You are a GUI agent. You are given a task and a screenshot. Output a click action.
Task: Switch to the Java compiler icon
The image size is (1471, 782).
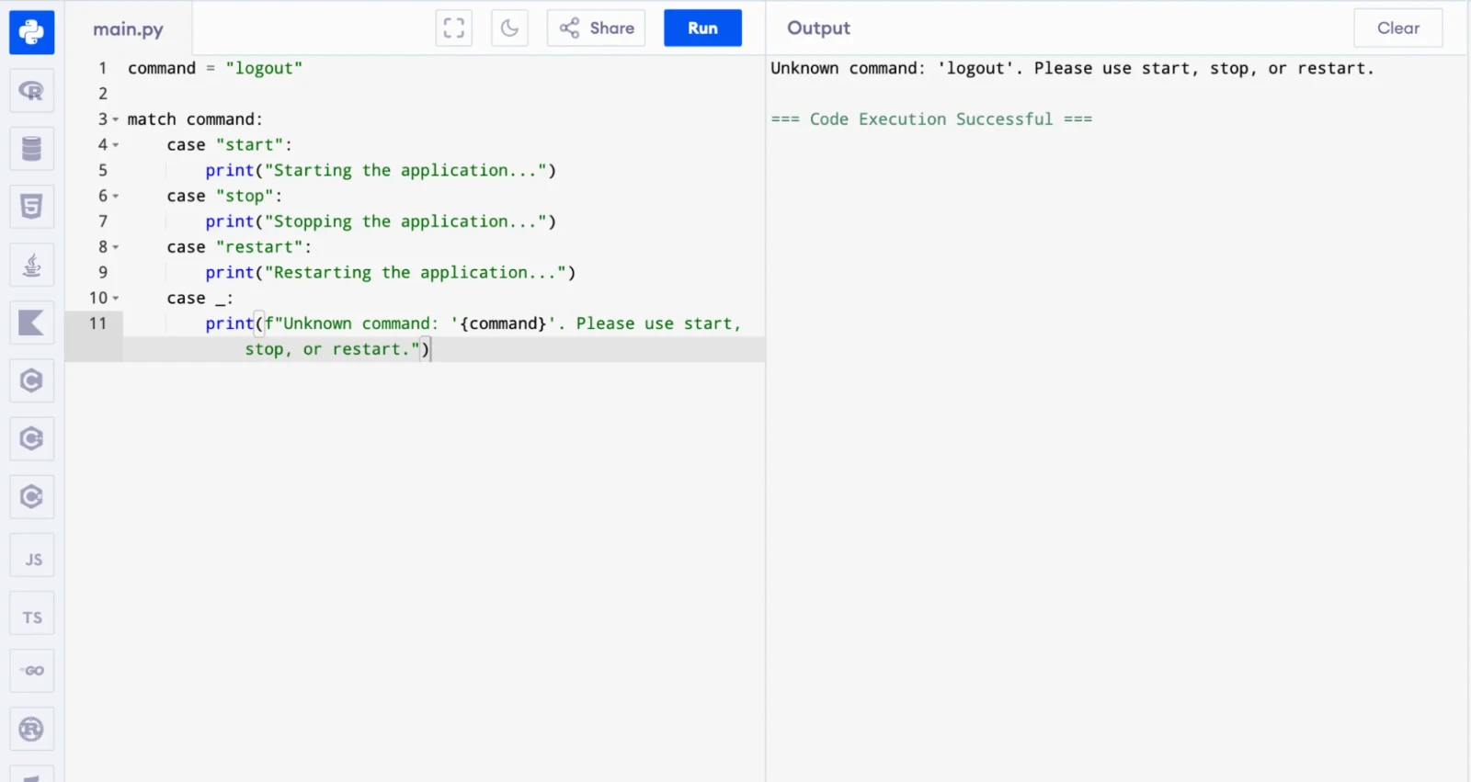(31, 266)
